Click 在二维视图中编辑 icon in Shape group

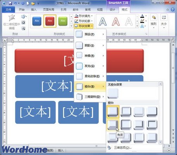point(12,22)
